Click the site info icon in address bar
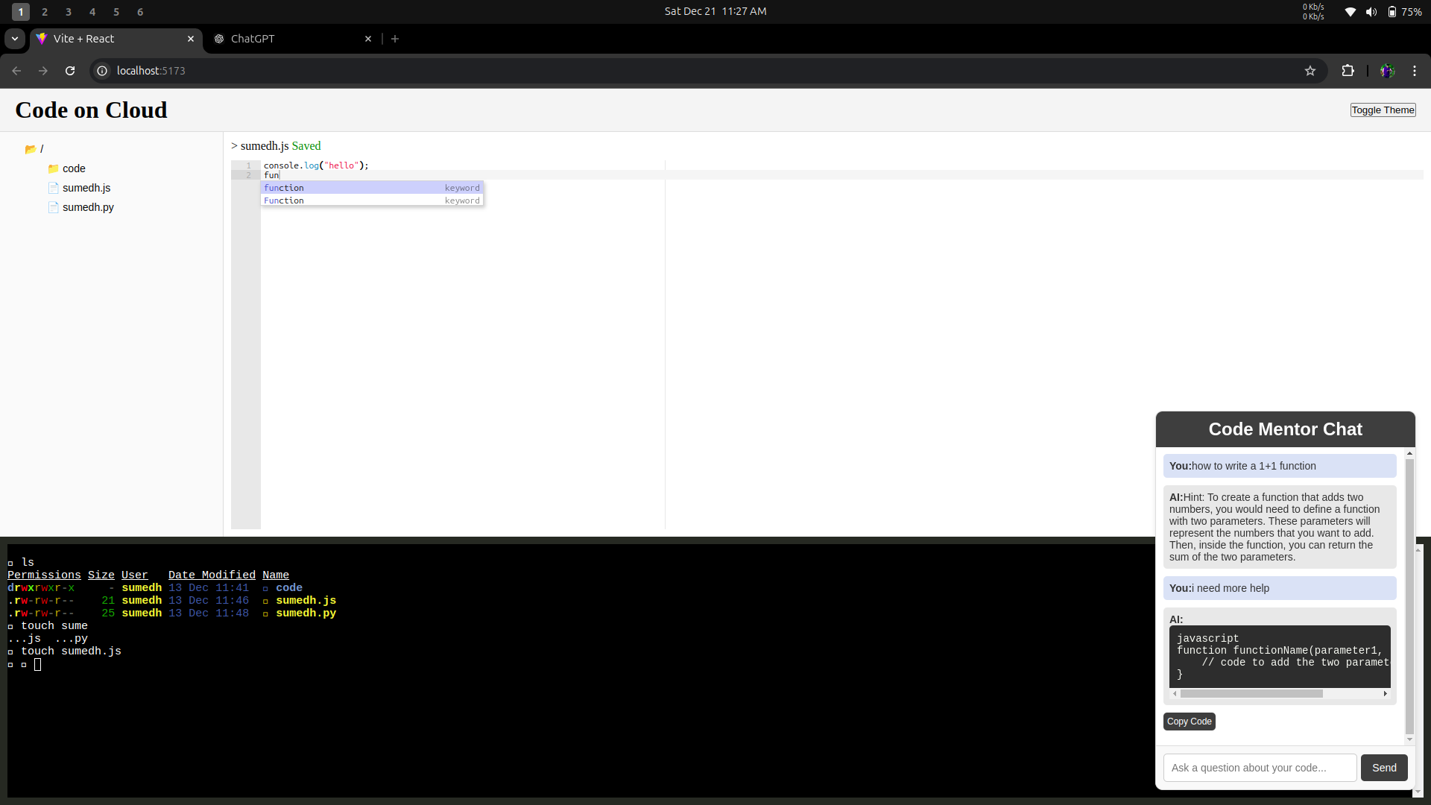Image resolution: width=1431 pixels, height=805 pixels. click(x=103, y=71)
